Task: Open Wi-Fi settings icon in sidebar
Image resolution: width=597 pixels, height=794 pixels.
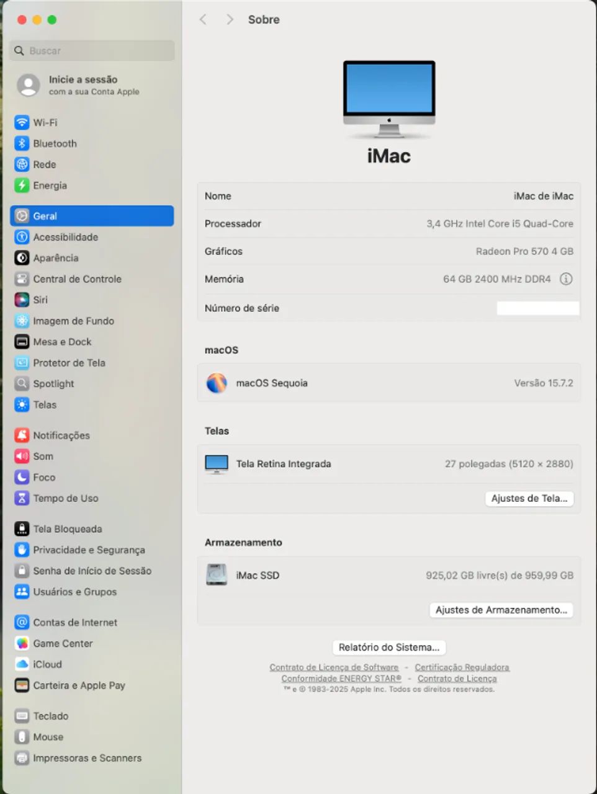Action: 22,123
